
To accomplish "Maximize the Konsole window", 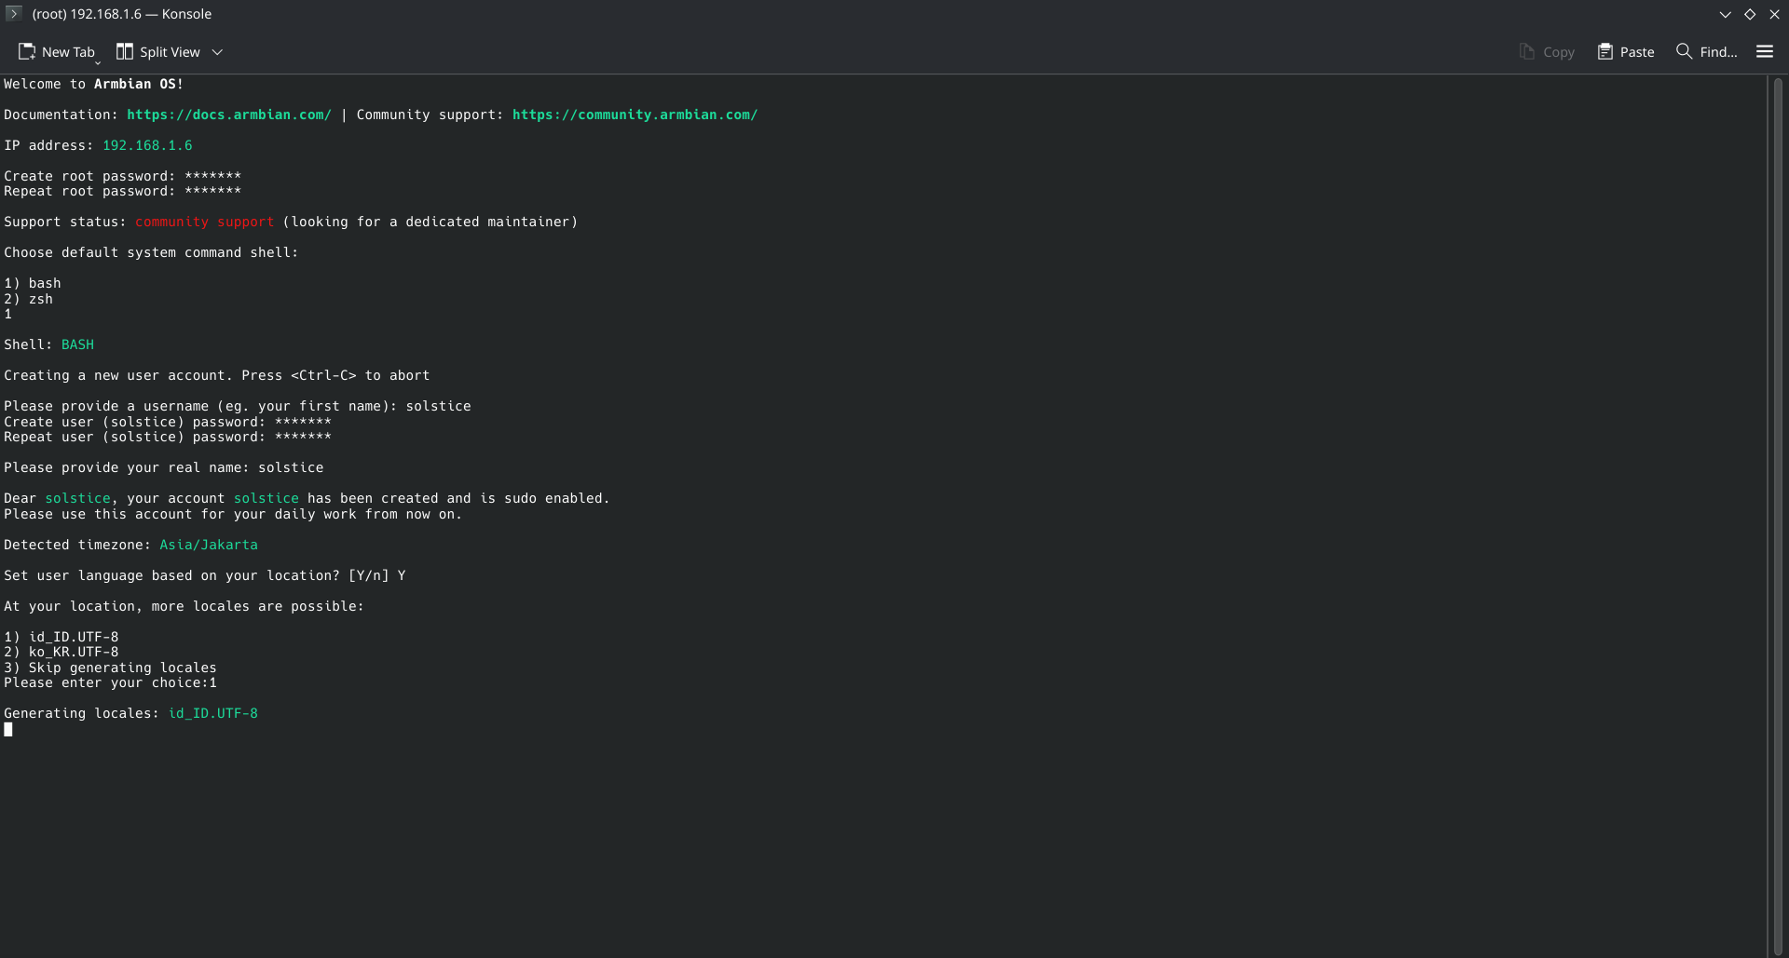I will 1750,14.
